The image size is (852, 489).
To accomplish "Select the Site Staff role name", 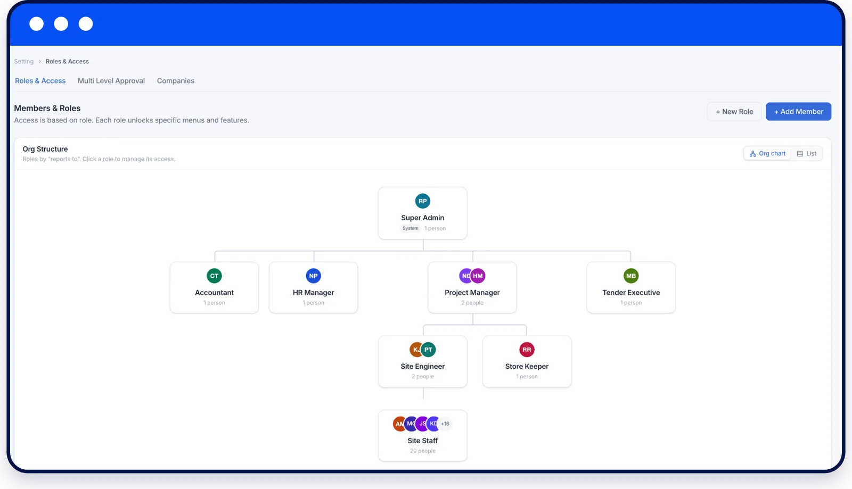I will point(422,441).
